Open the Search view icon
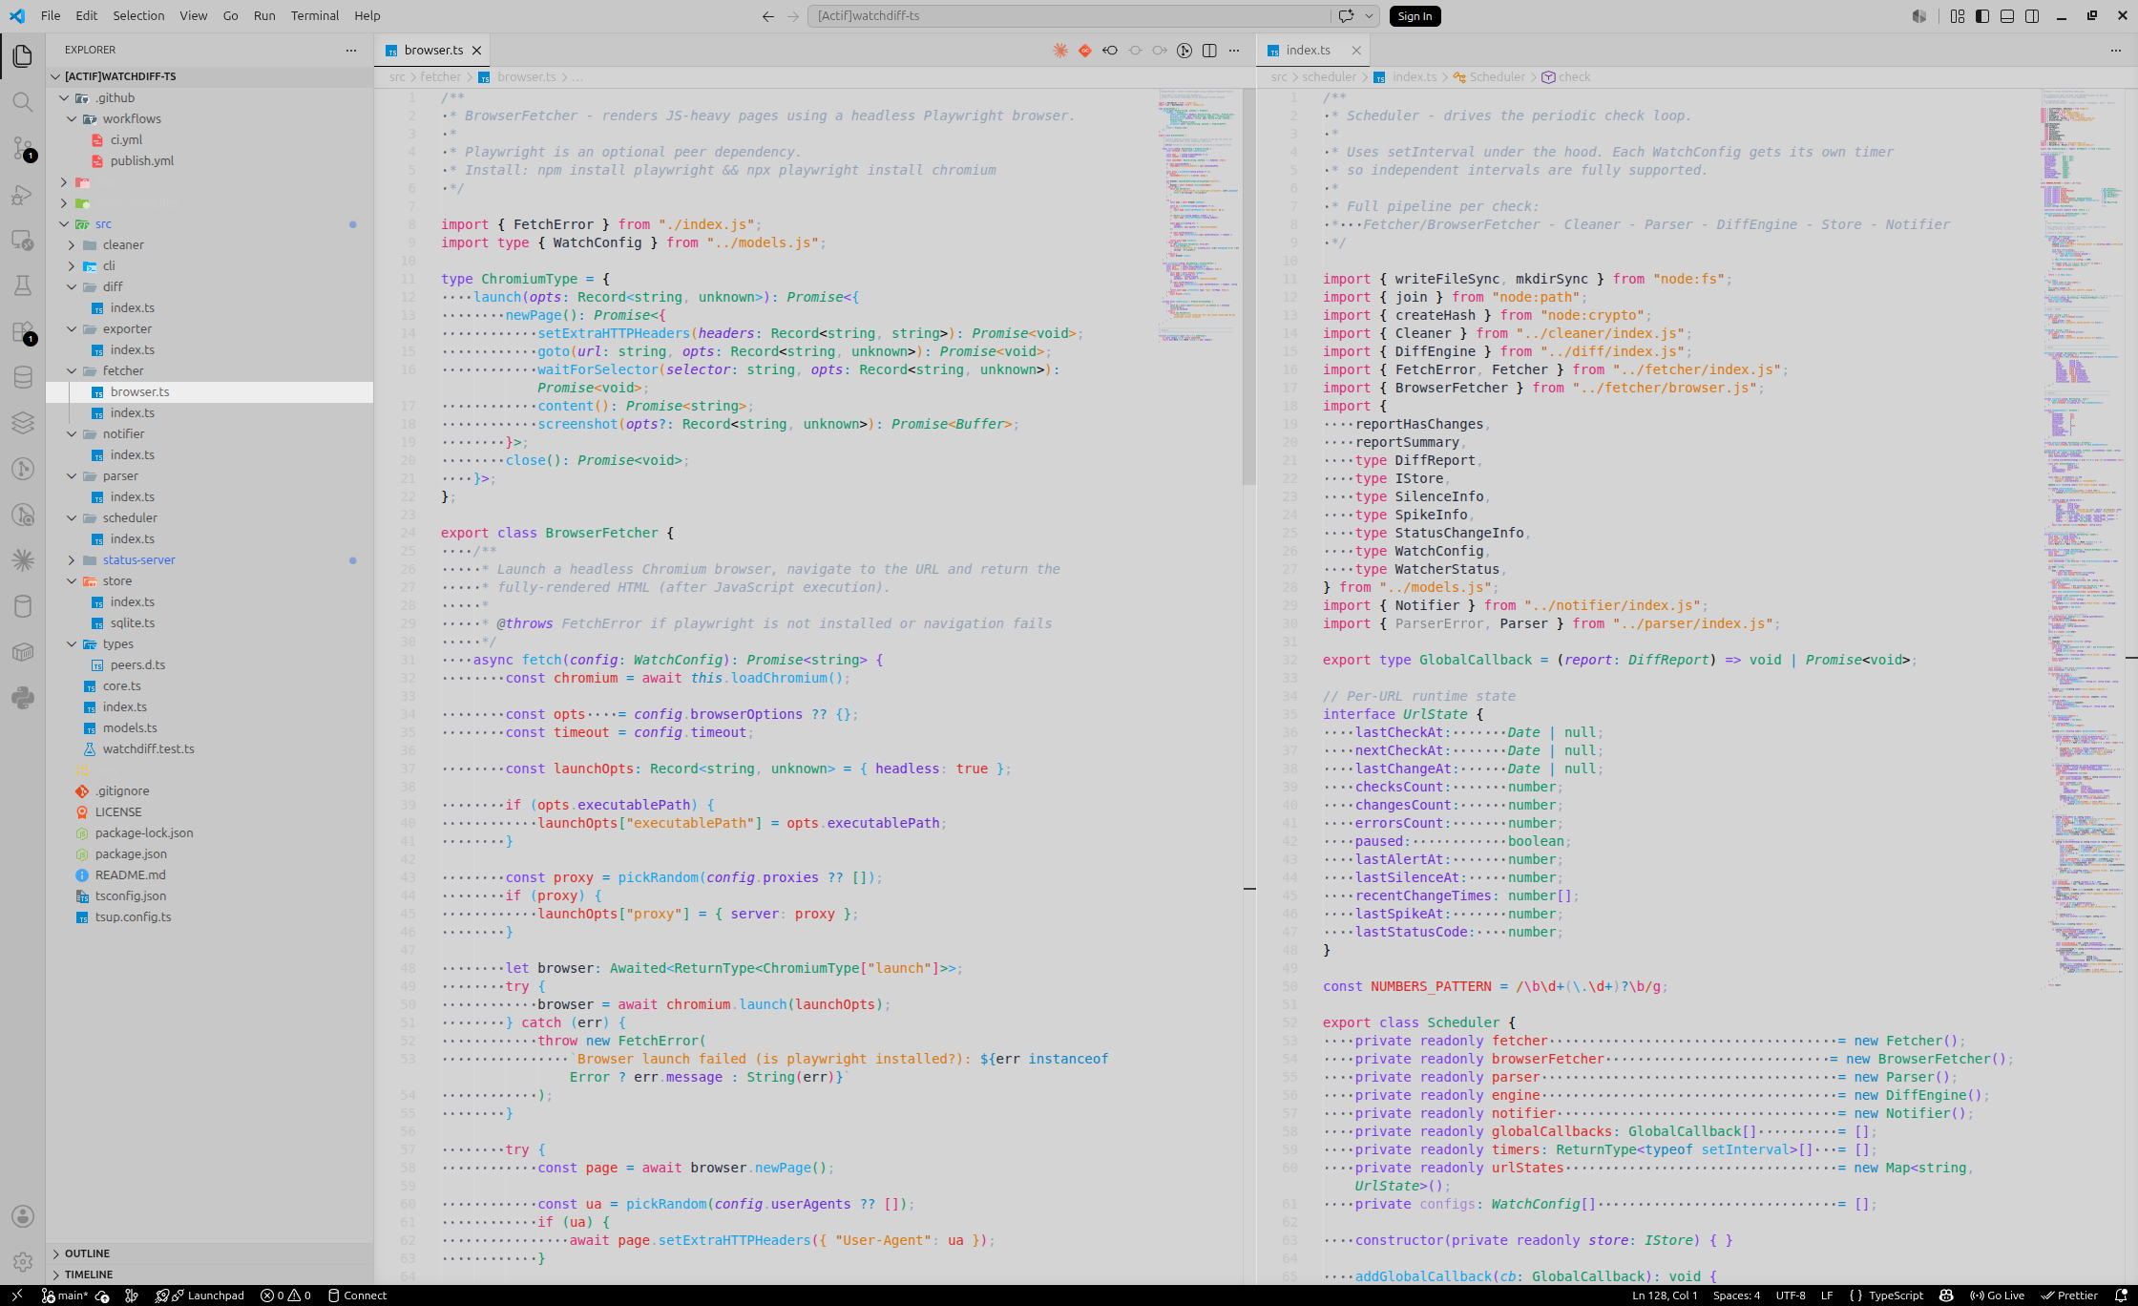 click(x=23, y=102)
